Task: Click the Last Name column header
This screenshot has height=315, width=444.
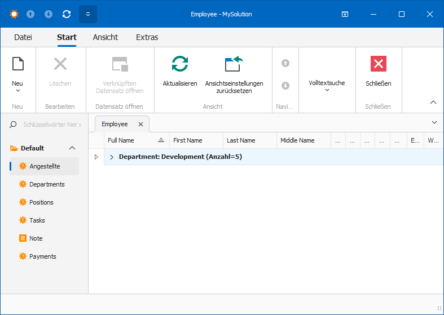Action: click(x=250, y=140)
